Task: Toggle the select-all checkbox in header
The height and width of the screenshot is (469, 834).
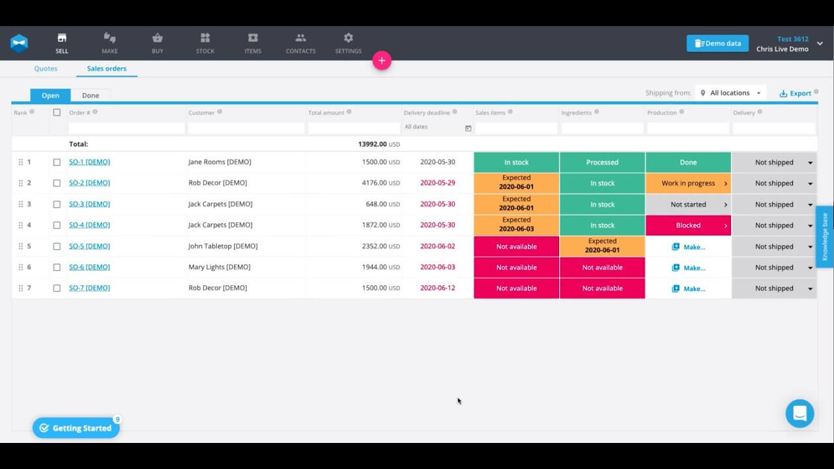Action: [57, 113]
